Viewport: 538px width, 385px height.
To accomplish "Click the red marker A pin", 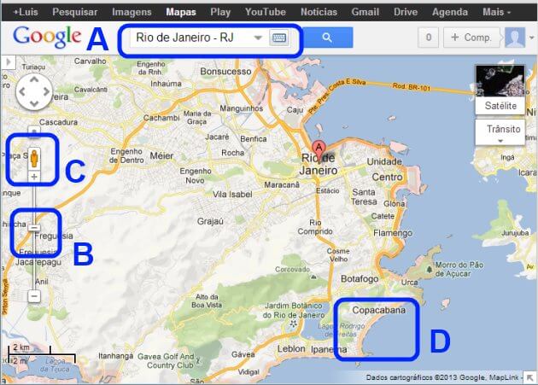I will click(x=319, y=150).
